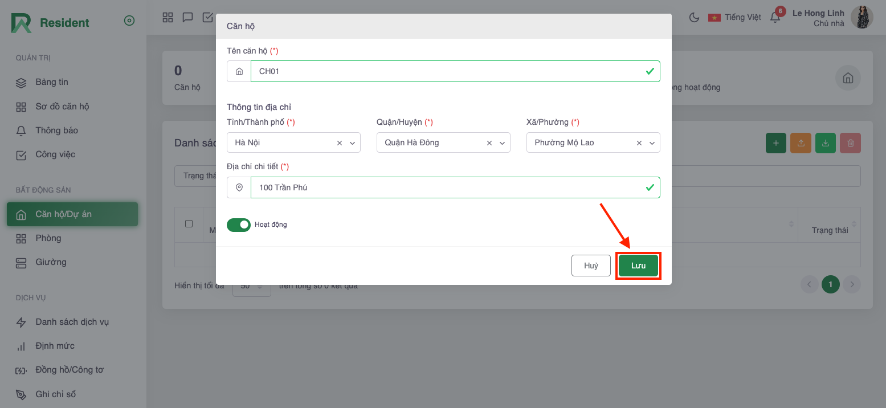Clear the Hà Nội province selection

[340, 143]
